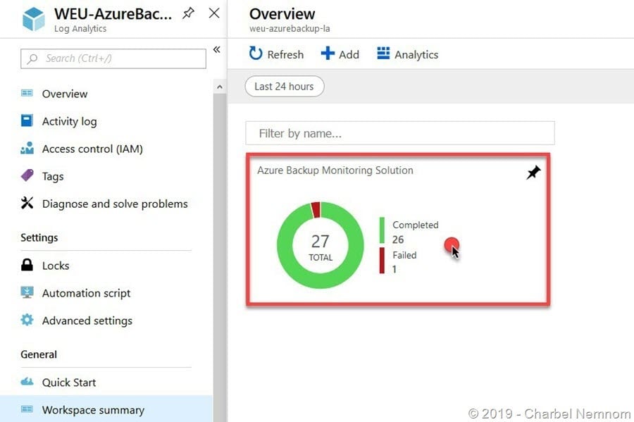Viewport: 634px width, 422px height.
Task: Open the Activity log menu item
Action: point(69,121)
